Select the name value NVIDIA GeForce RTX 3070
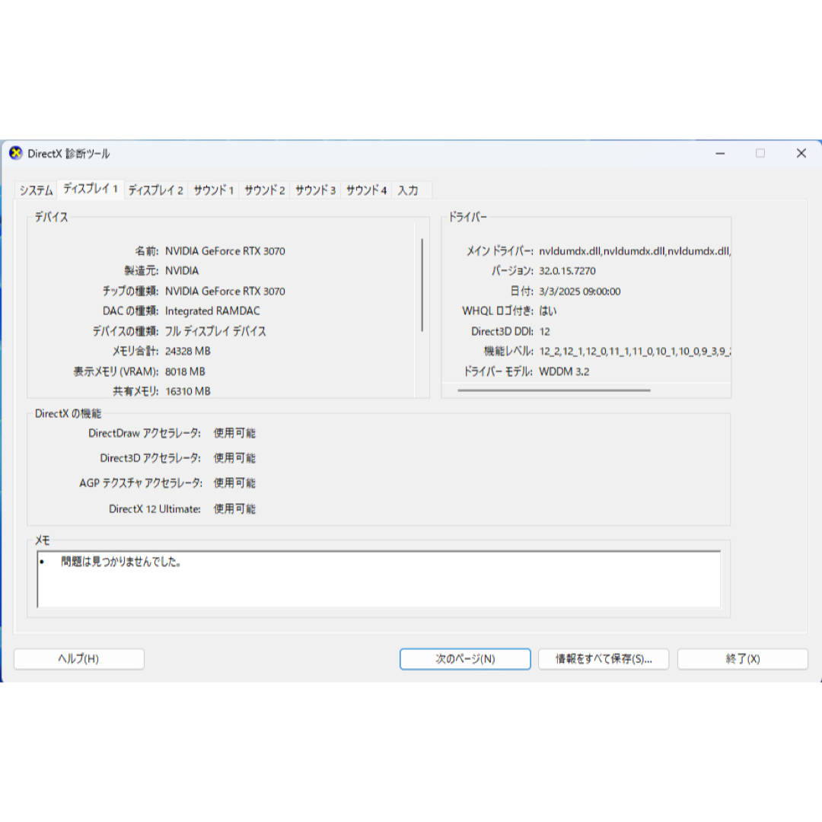 coord(225,251)
